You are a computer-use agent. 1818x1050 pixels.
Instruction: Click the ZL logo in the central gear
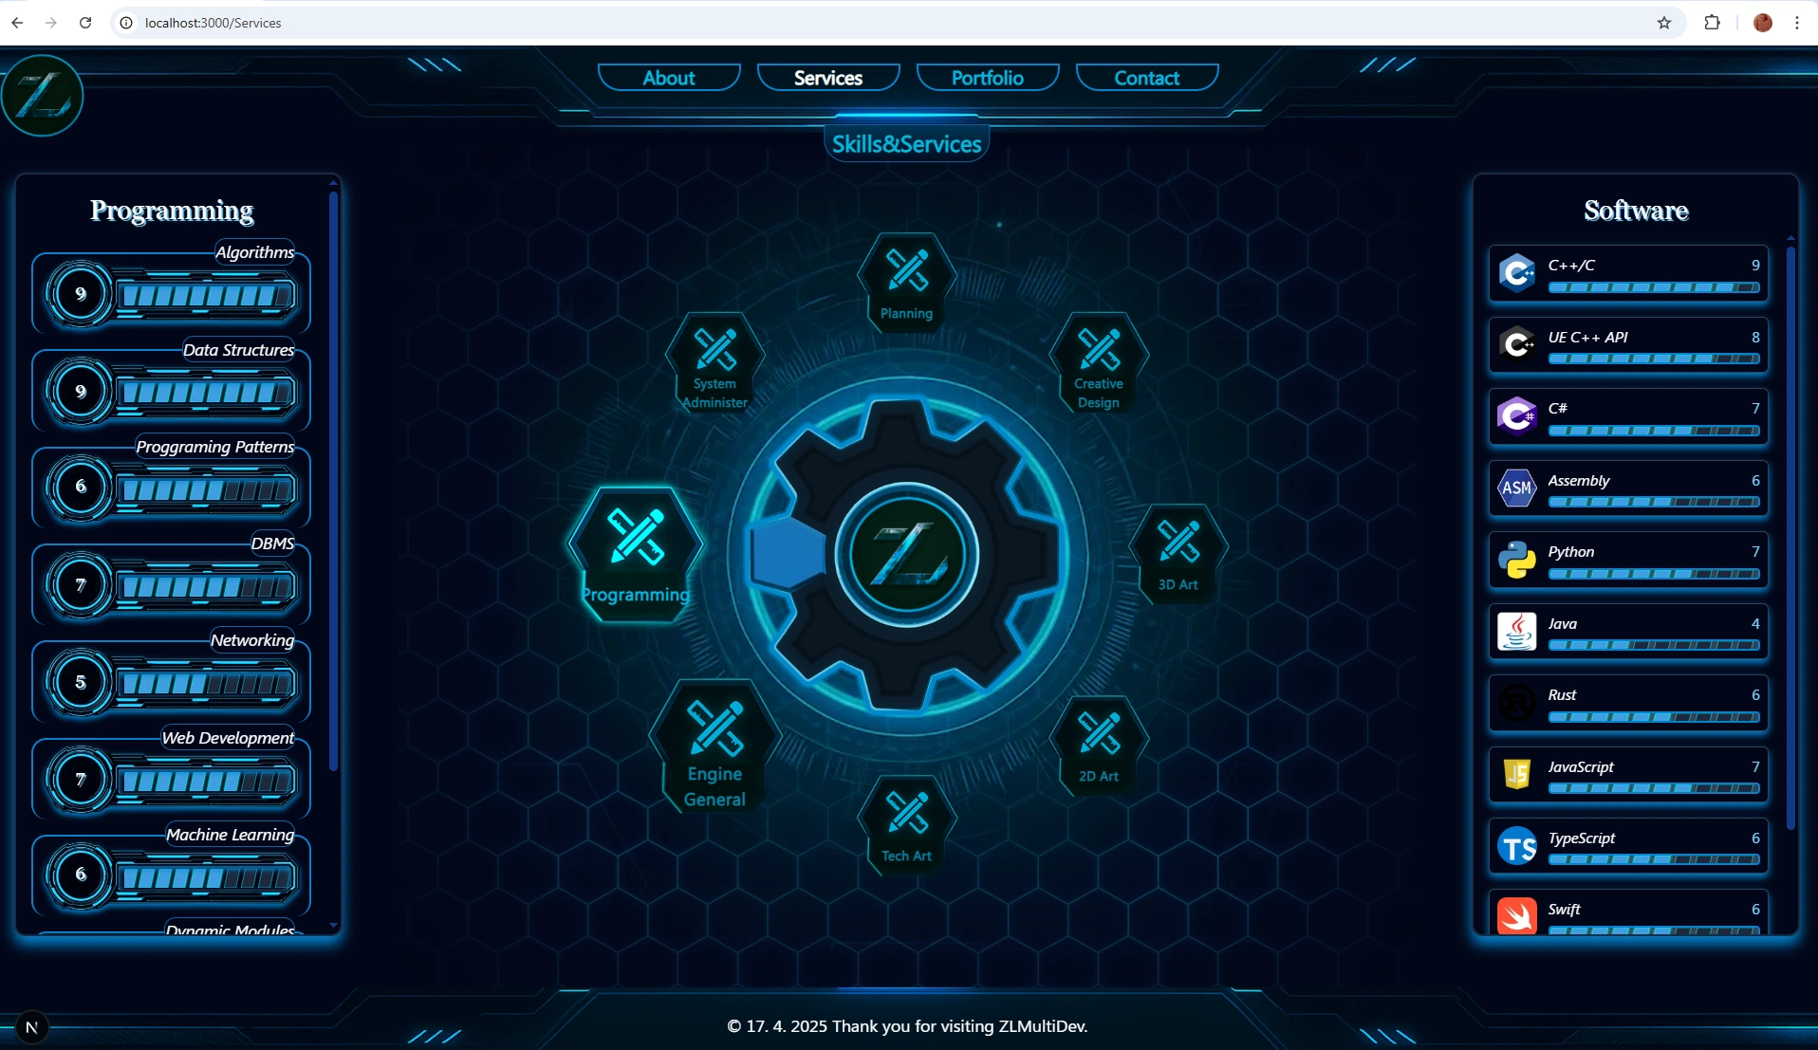point(907,555)
